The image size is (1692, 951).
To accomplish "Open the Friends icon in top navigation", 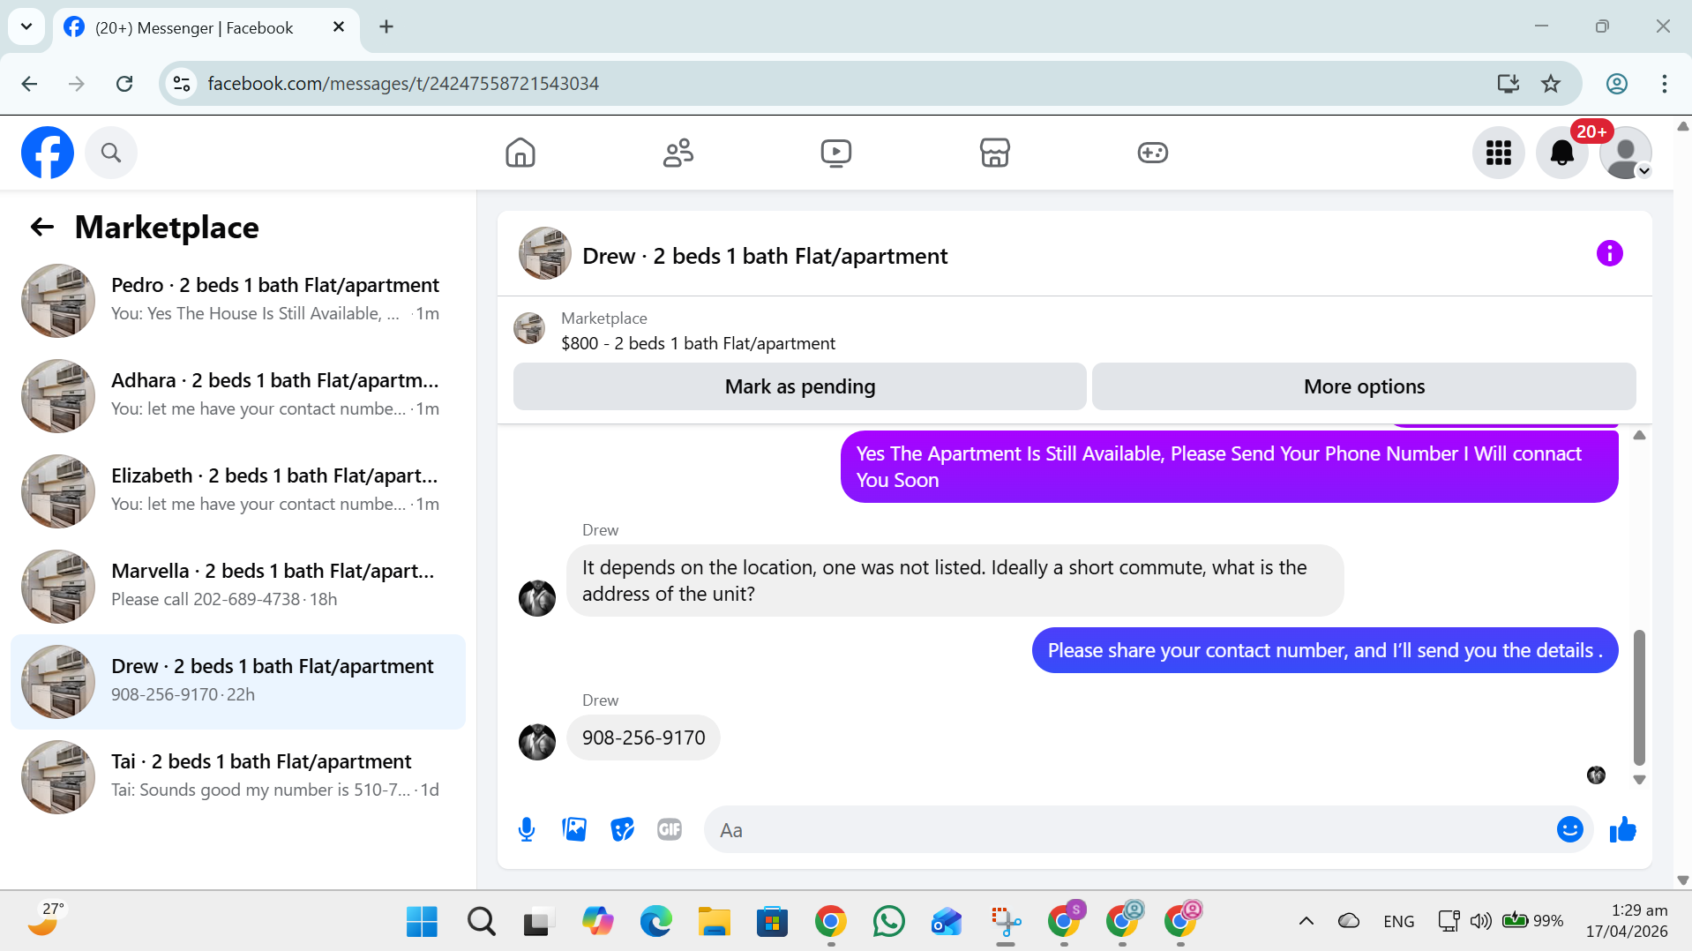I will click(678, 153).
